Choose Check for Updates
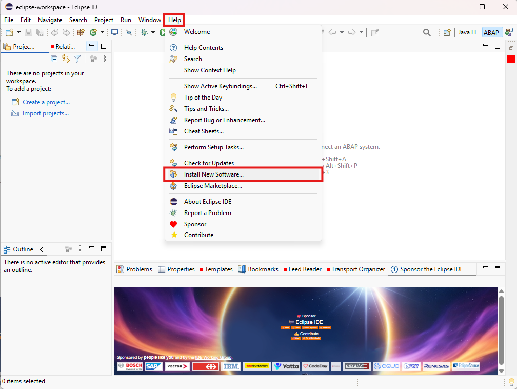This screenshot has height=389, width=517. pos(243,163)
